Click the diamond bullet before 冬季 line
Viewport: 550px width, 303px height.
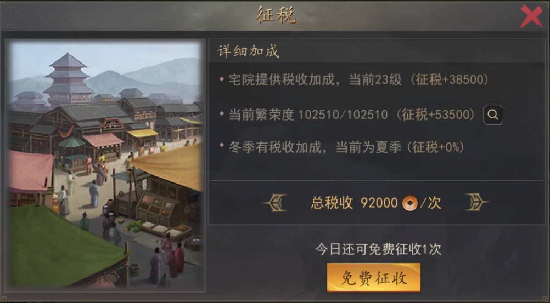[222, 144]
